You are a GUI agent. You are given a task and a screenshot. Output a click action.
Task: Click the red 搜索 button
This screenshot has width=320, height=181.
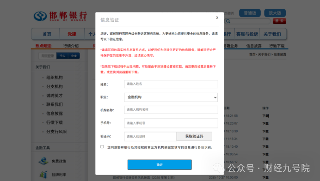point(279,21)
